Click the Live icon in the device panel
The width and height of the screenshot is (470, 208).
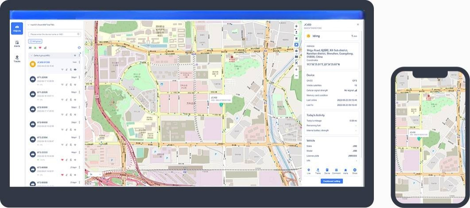click(308, 171)
